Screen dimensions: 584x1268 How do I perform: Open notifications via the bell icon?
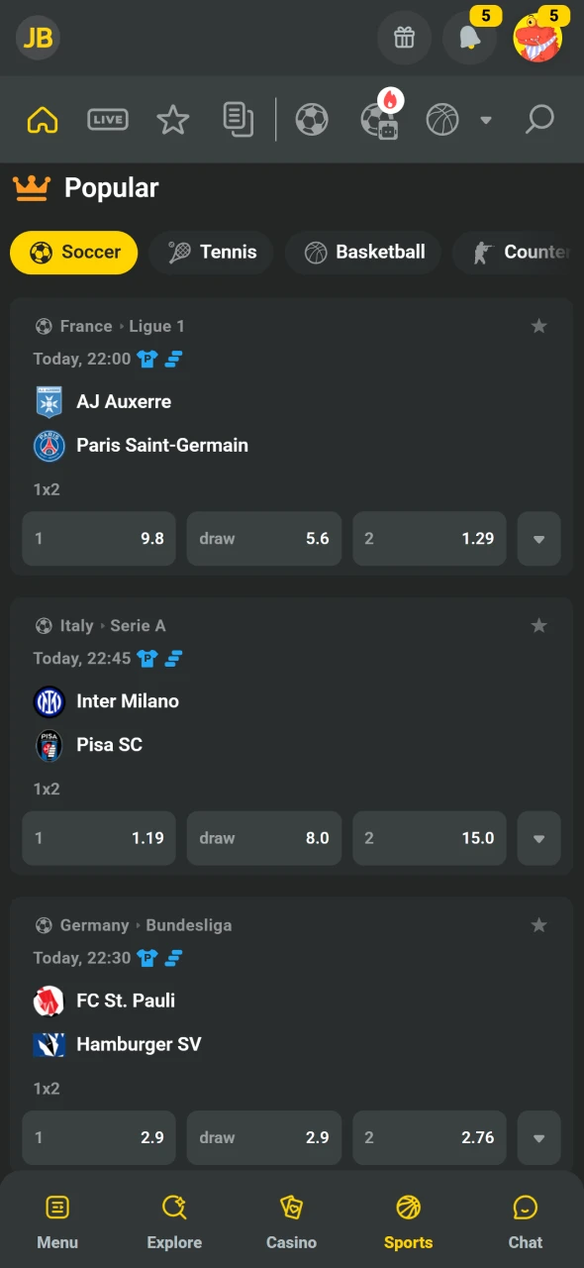coord(469,40)
